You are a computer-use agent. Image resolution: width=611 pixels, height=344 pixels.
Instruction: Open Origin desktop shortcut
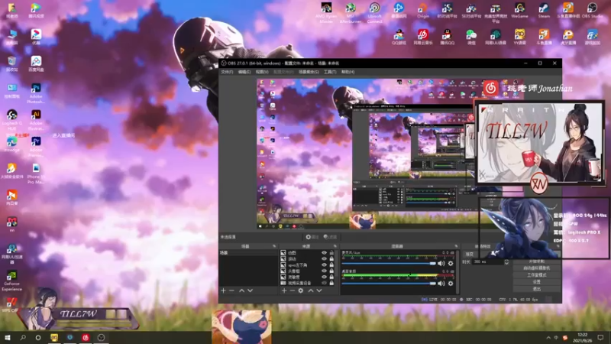click(x=423, y=11)
